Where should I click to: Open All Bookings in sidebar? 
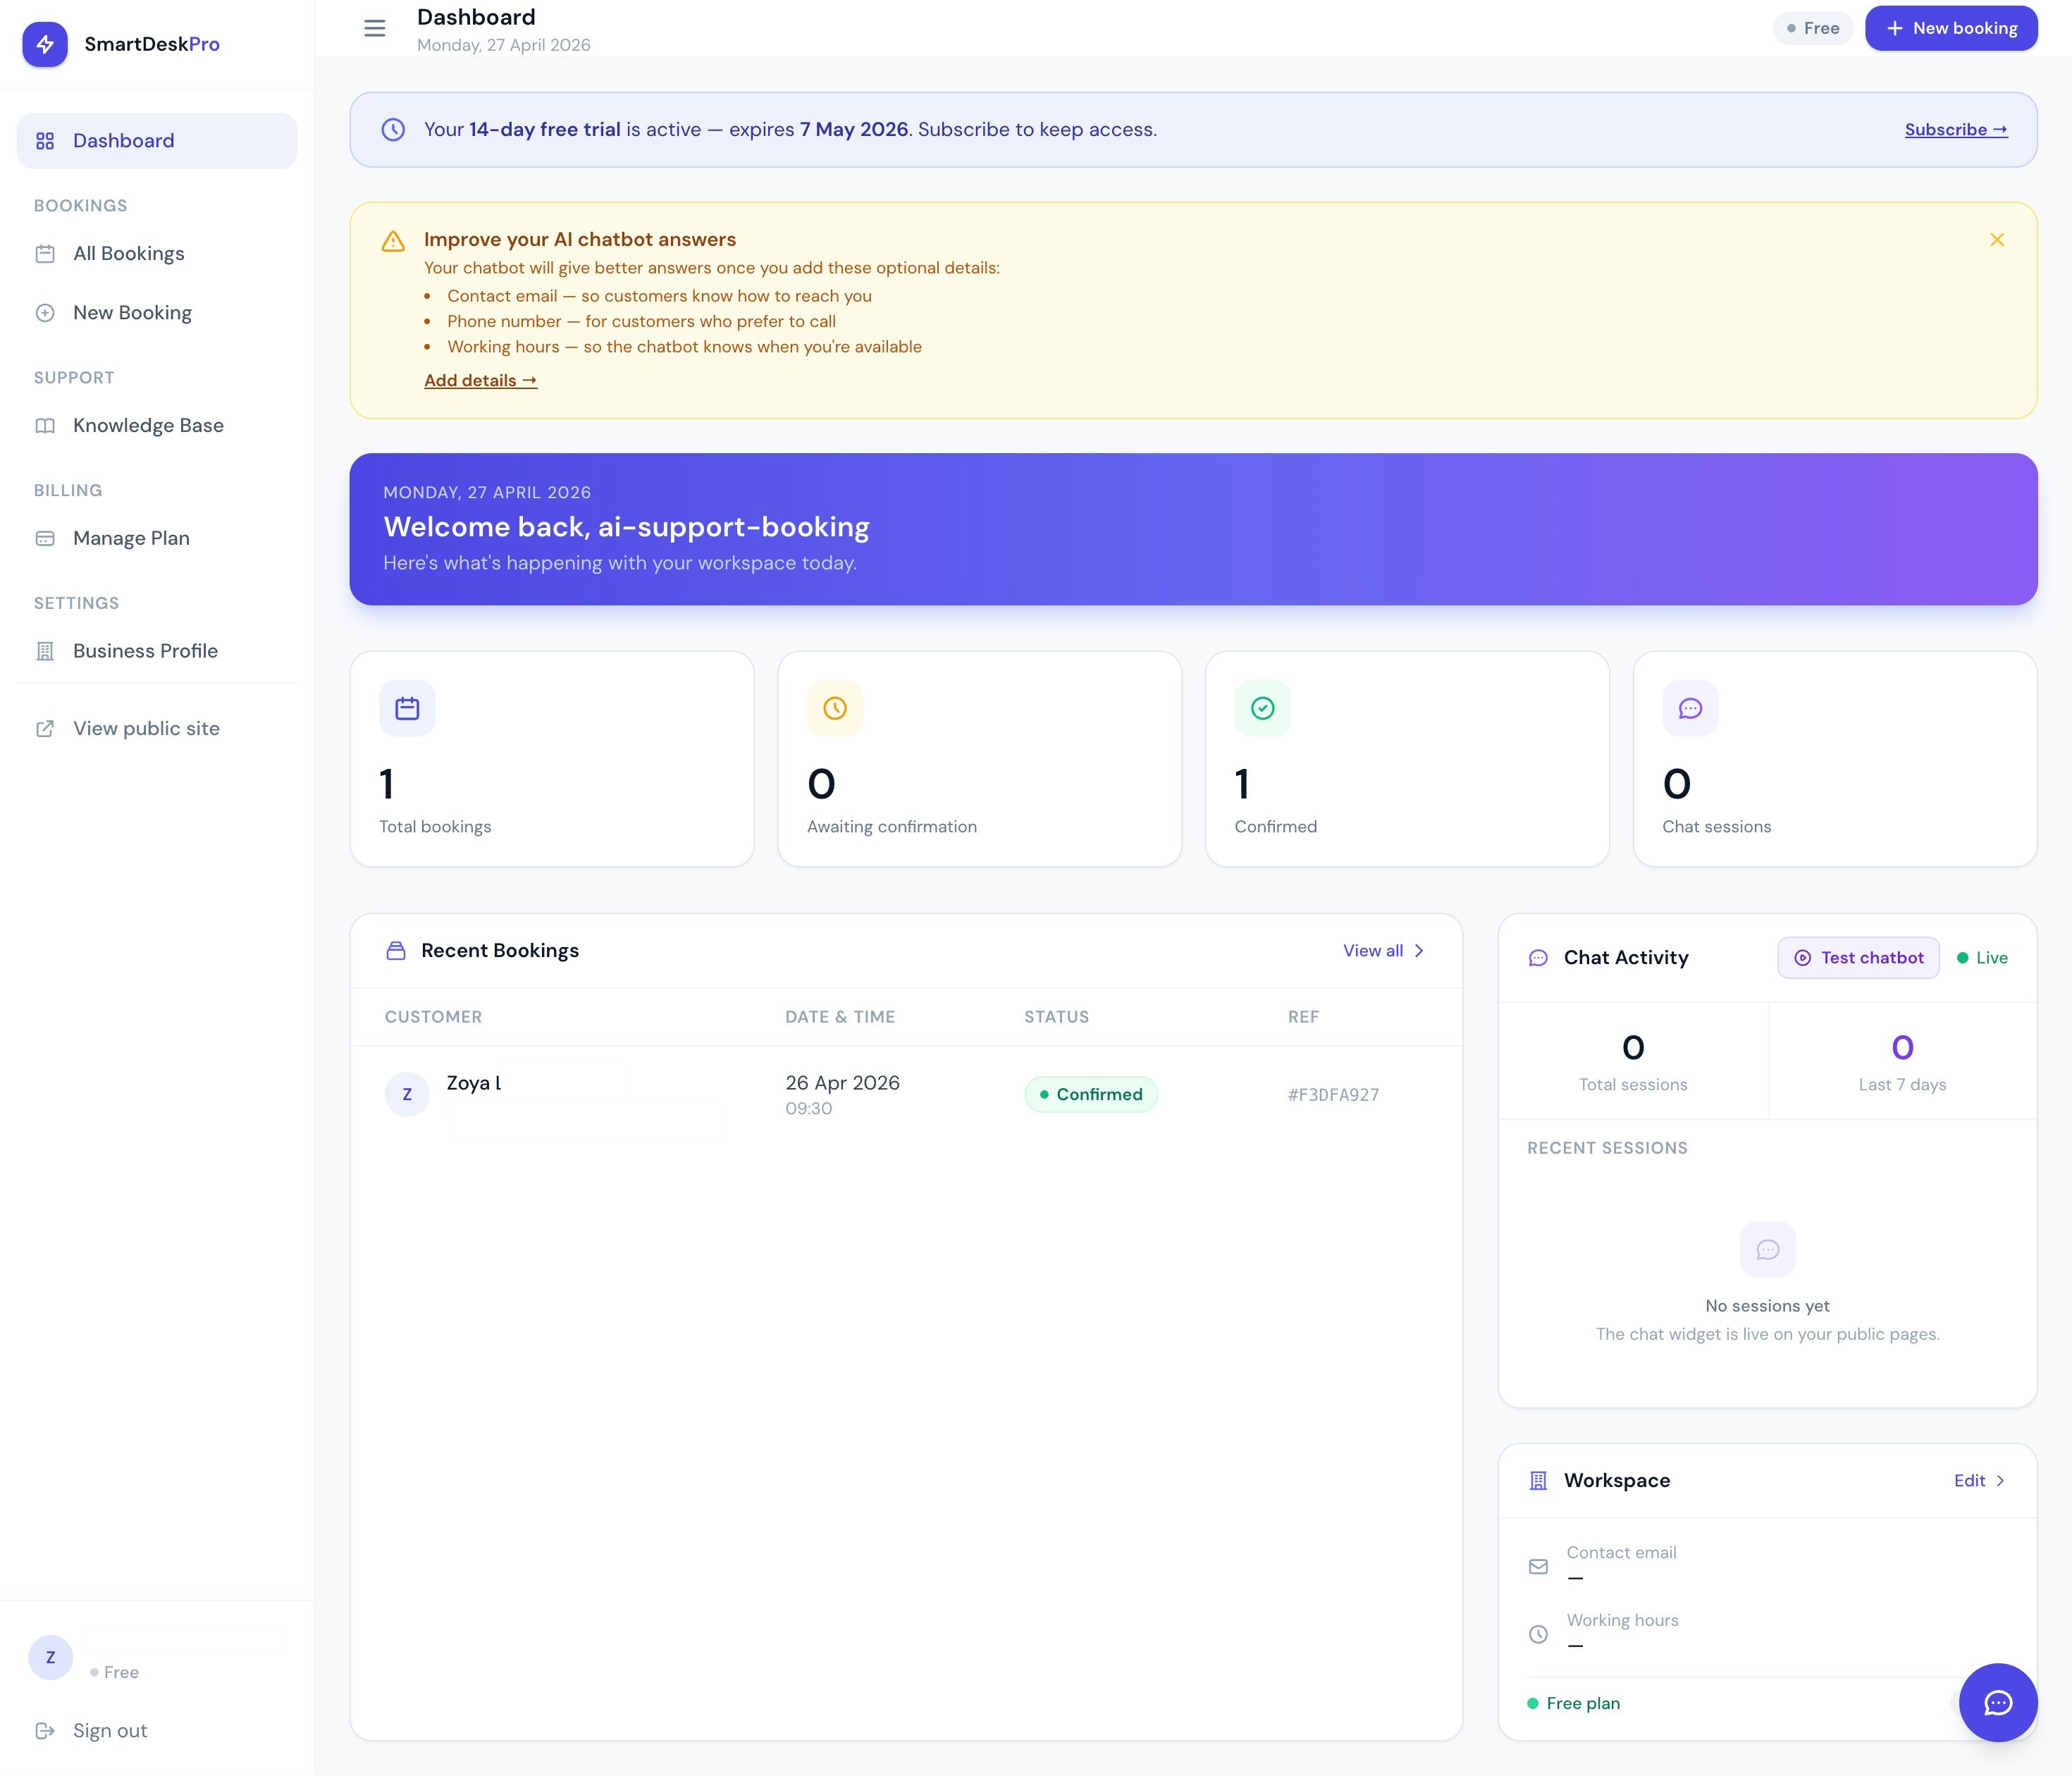tap(128, 253)
